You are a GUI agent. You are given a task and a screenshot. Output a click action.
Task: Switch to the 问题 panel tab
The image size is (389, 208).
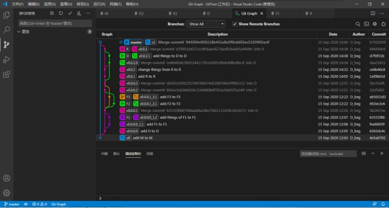[104, 153]
